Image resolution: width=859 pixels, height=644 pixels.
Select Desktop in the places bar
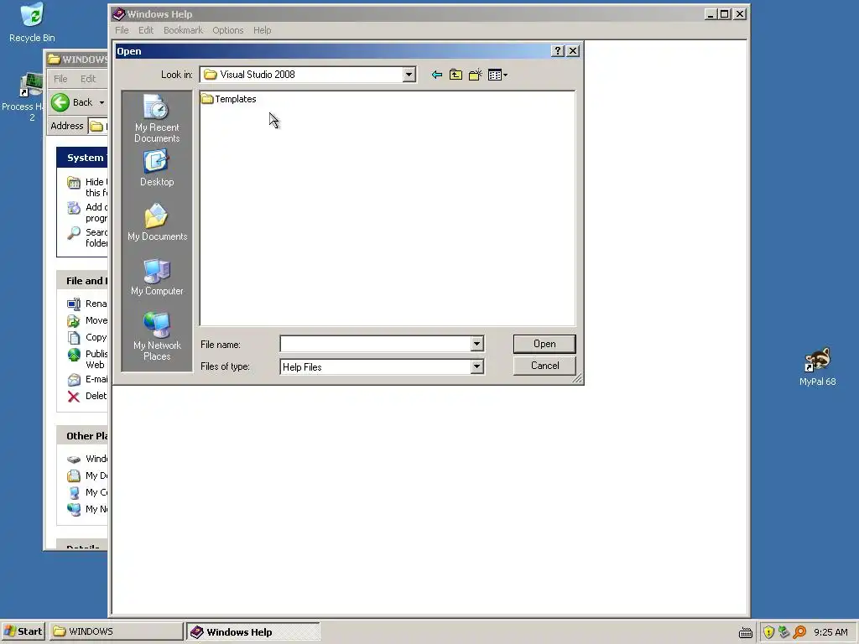[157, 168]
